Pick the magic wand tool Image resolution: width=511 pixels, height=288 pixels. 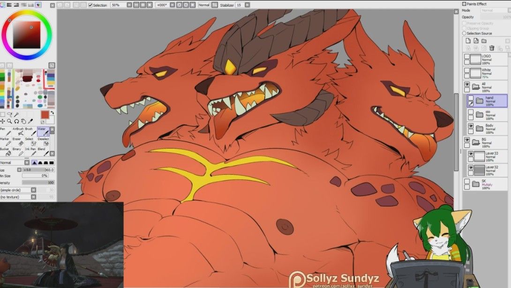click(16, 115)
